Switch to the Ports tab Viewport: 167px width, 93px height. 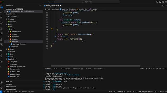click(x=56, y=69)
